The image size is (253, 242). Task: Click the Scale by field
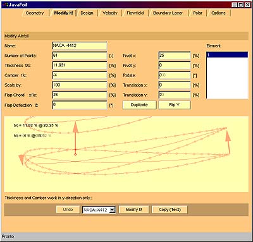(80, 85)
